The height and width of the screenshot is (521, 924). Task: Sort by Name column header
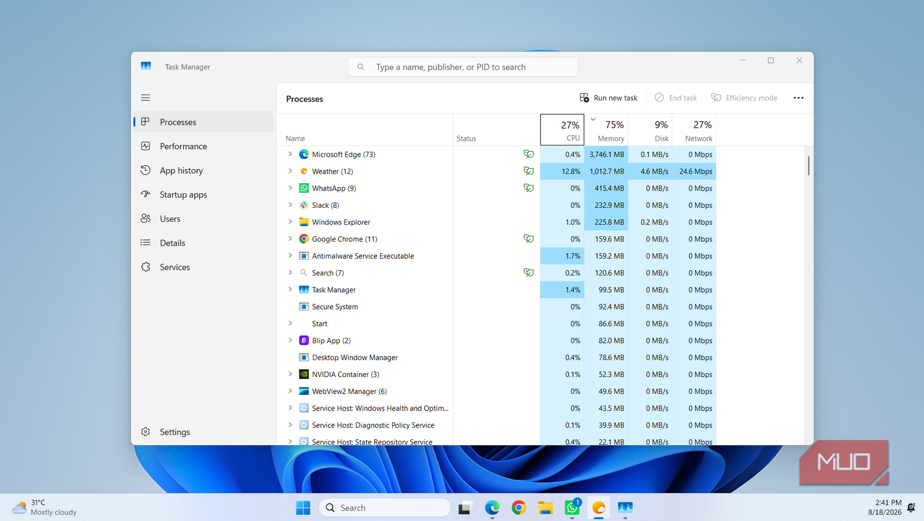pos(365,130)
